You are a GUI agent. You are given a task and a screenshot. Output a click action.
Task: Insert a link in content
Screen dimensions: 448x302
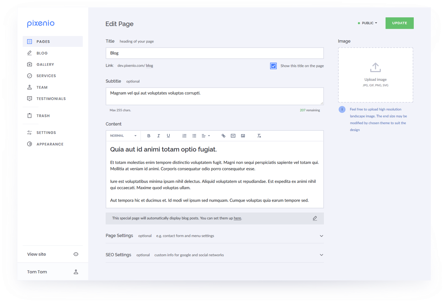223,136
